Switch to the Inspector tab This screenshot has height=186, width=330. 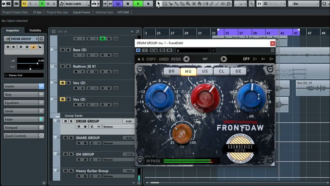[13, 30]
